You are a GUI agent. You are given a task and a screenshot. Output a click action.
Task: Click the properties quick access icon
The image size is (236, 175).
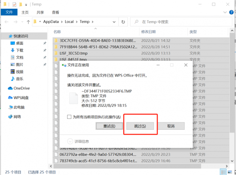14,4
